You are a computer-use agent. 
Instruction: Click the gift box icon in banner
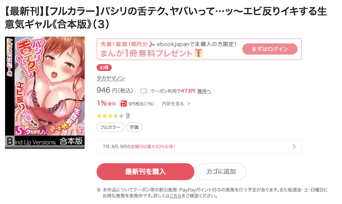198,53
